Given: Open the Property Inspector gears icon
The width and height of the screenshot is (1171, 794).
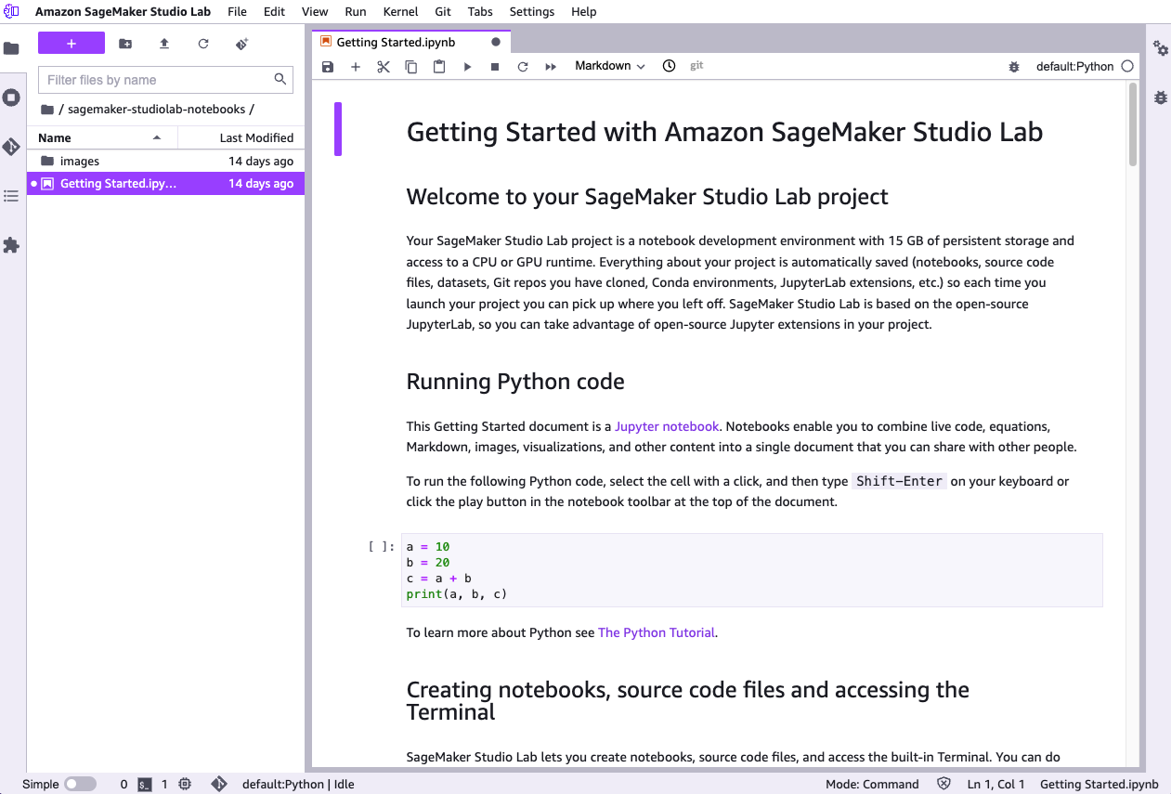Looking at the screenshot, I should coord(1161,48).
